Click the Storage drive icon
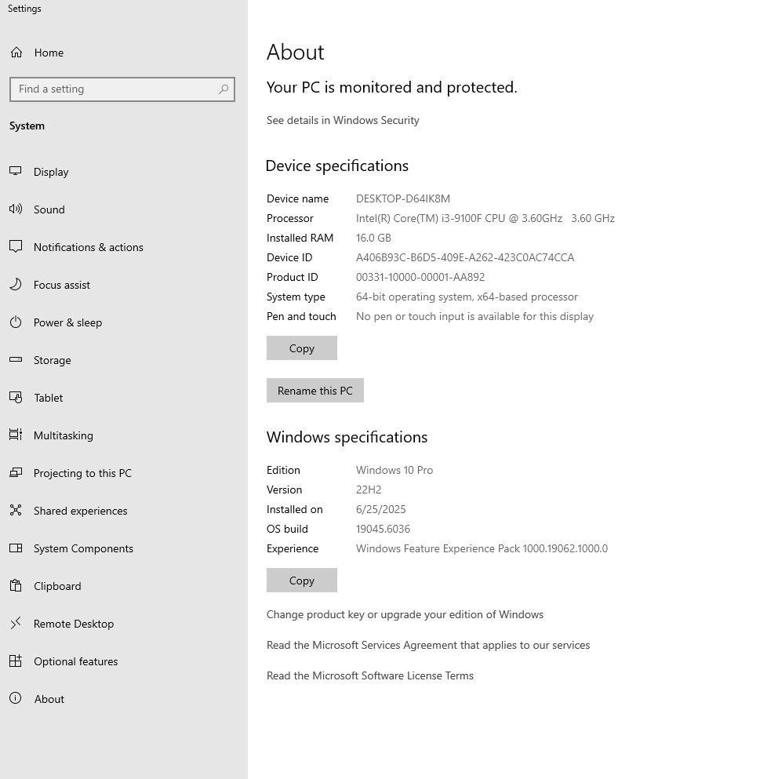 (16, 360)
